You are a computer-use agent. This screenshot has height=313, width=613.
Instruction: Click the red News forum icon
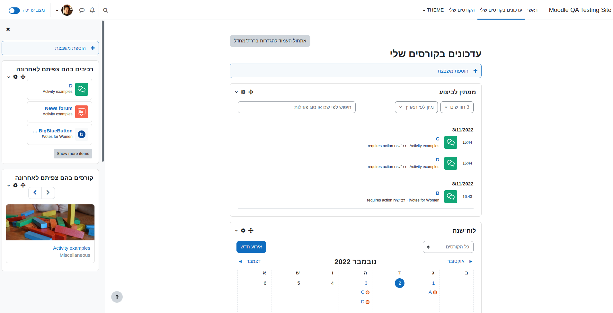coord(82,112)
